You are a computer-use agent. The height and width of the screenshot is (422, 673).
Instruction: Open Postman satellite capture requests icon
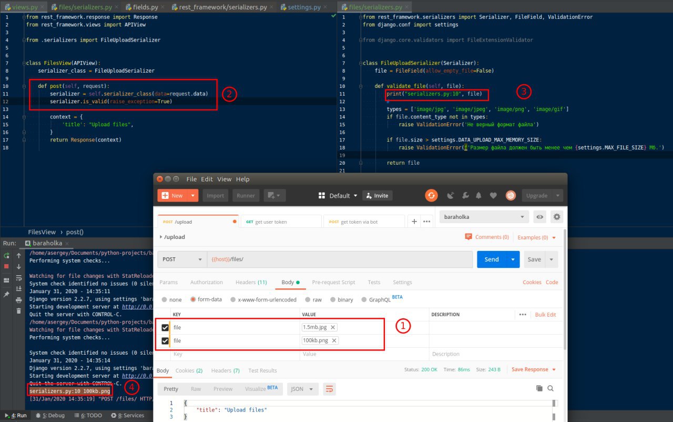[x=451, y=196]
